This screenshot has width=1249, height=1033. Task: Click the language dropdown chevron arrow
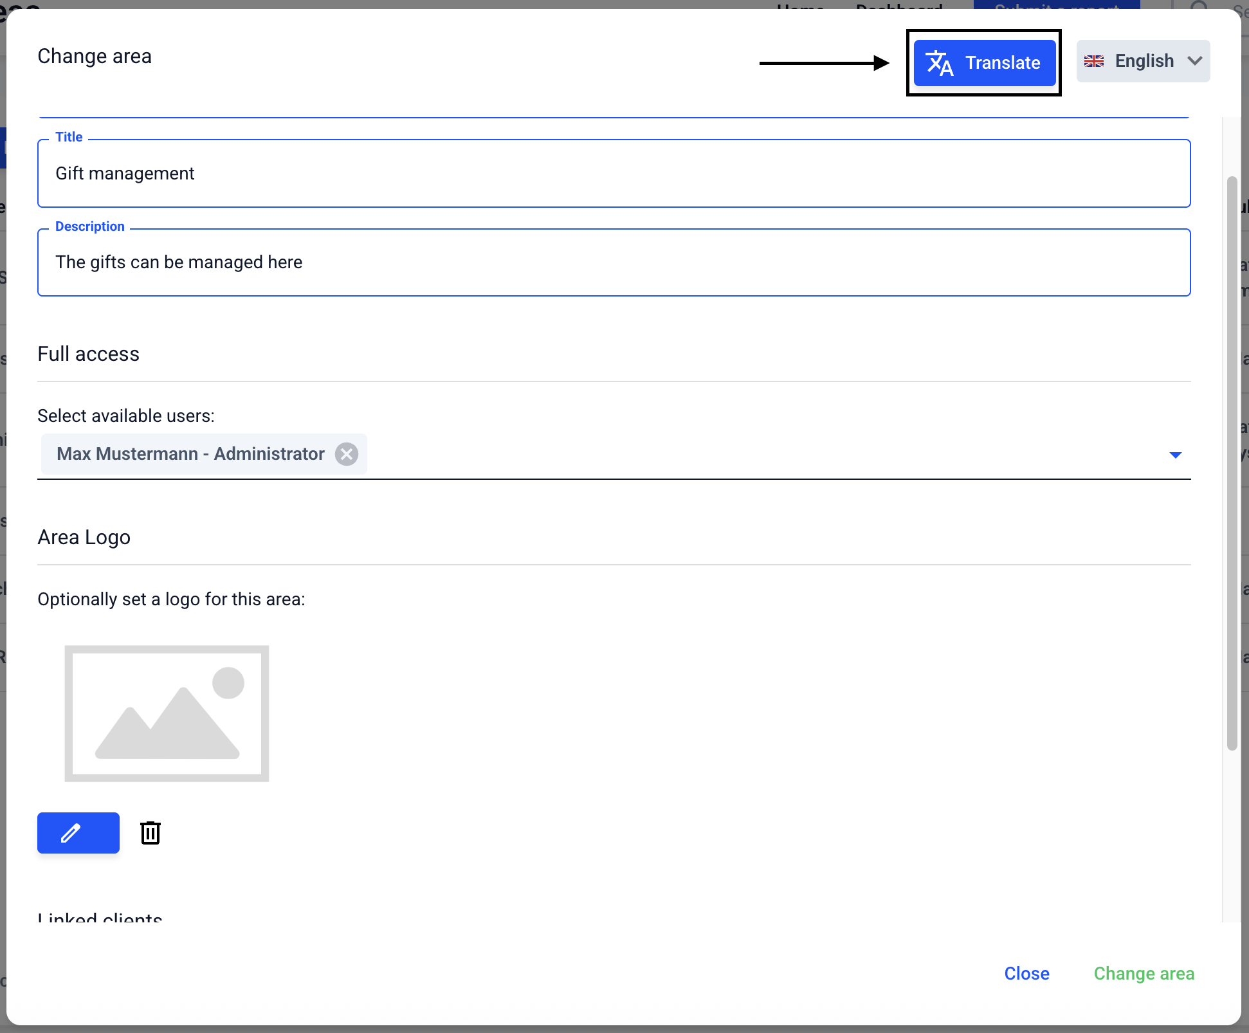(x=1195, y=61)
